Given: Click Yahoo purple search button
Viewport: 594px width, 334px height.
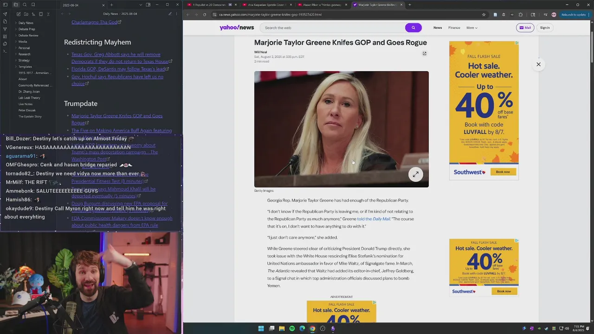Looking at the screenshot, I should click(x=413, y=28).
